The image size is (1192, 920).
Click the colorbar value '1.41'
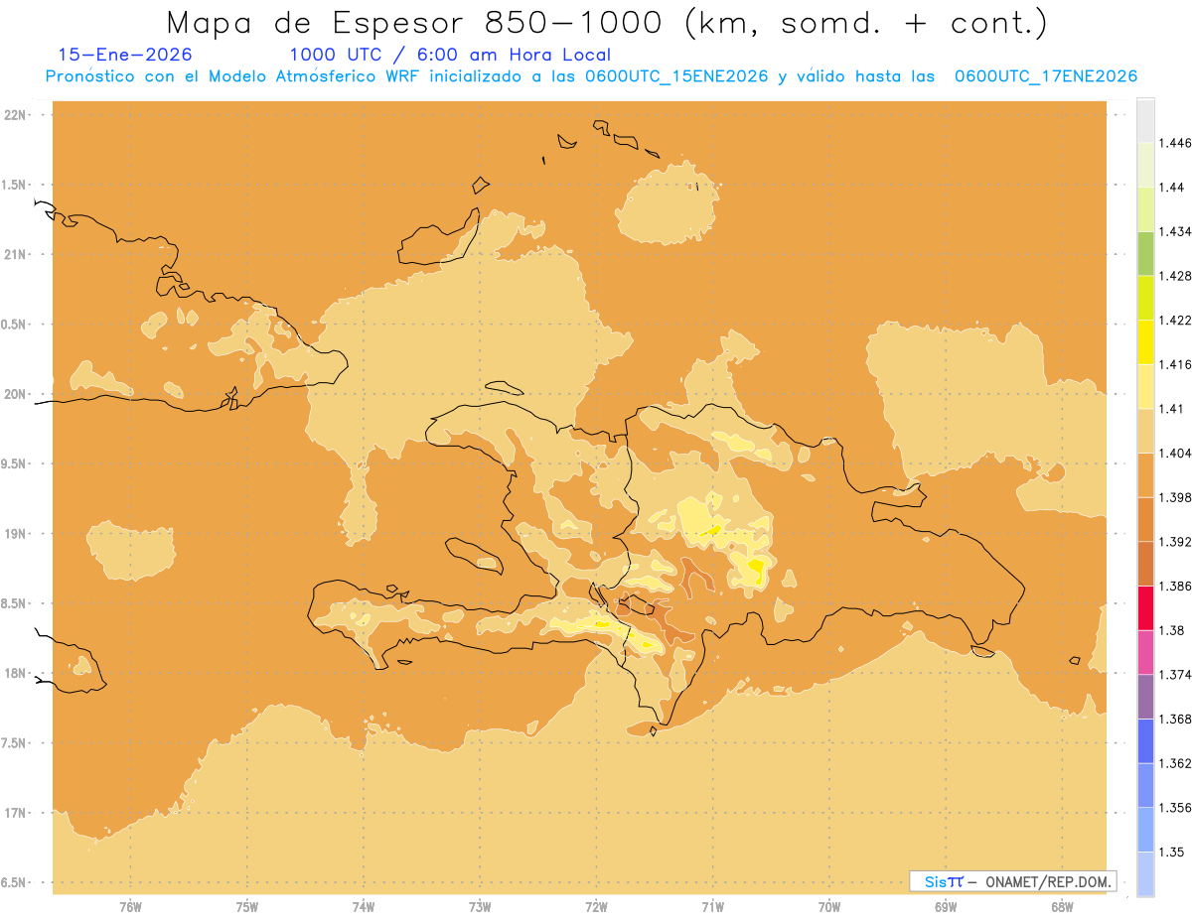point(1172,409)
